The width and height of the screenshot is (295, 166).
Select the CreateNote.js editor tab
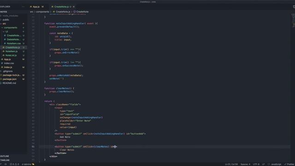point(61,6)
